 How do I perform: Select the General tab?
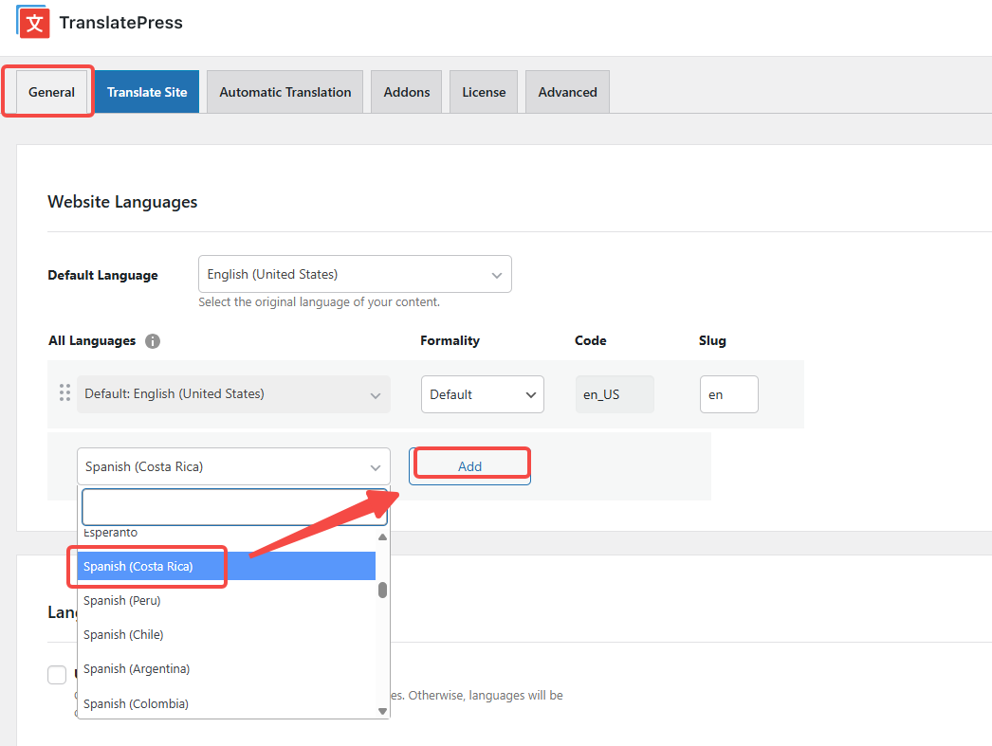point(50,91)
